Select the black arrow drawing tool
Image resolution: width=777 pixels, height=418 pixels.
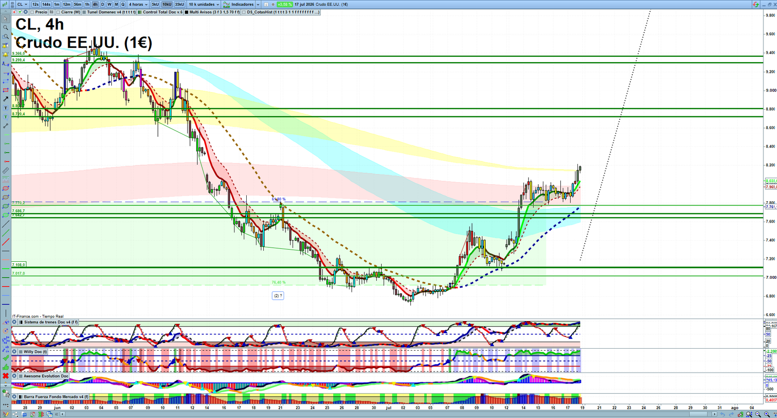(x=5, y=99)
